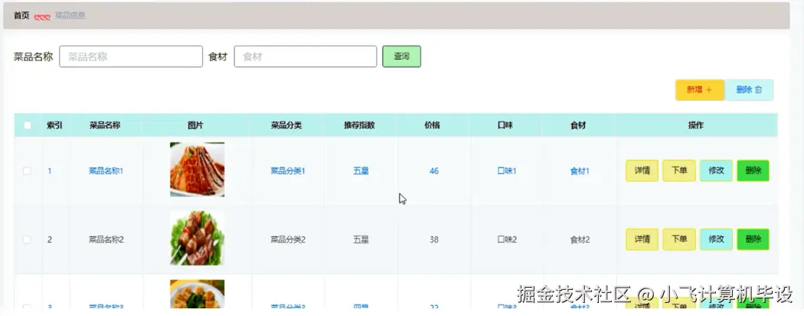Click the 操作 column header
The width and height of the screenshot is (804, 316).
click(x=696, y=125)
